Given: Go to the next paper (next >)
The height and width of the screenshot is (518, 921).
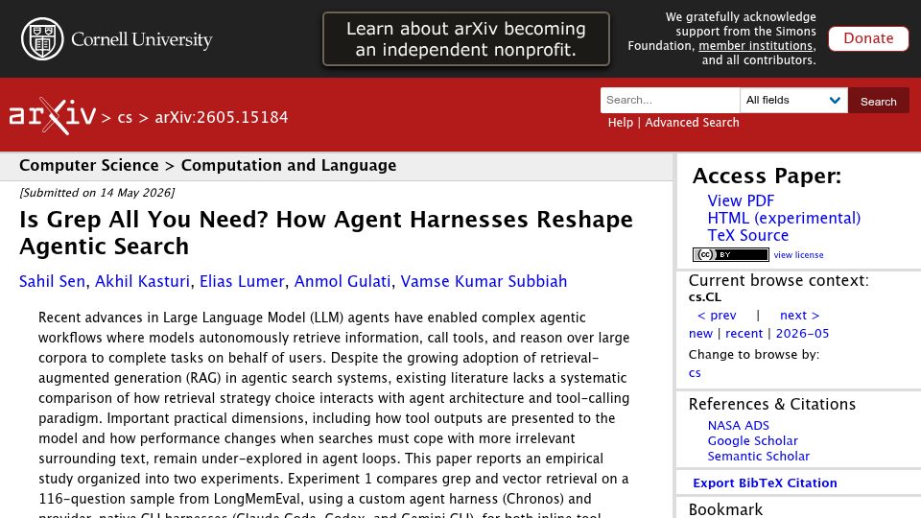Looking at the screenshot, I should (x=799, y=316).
